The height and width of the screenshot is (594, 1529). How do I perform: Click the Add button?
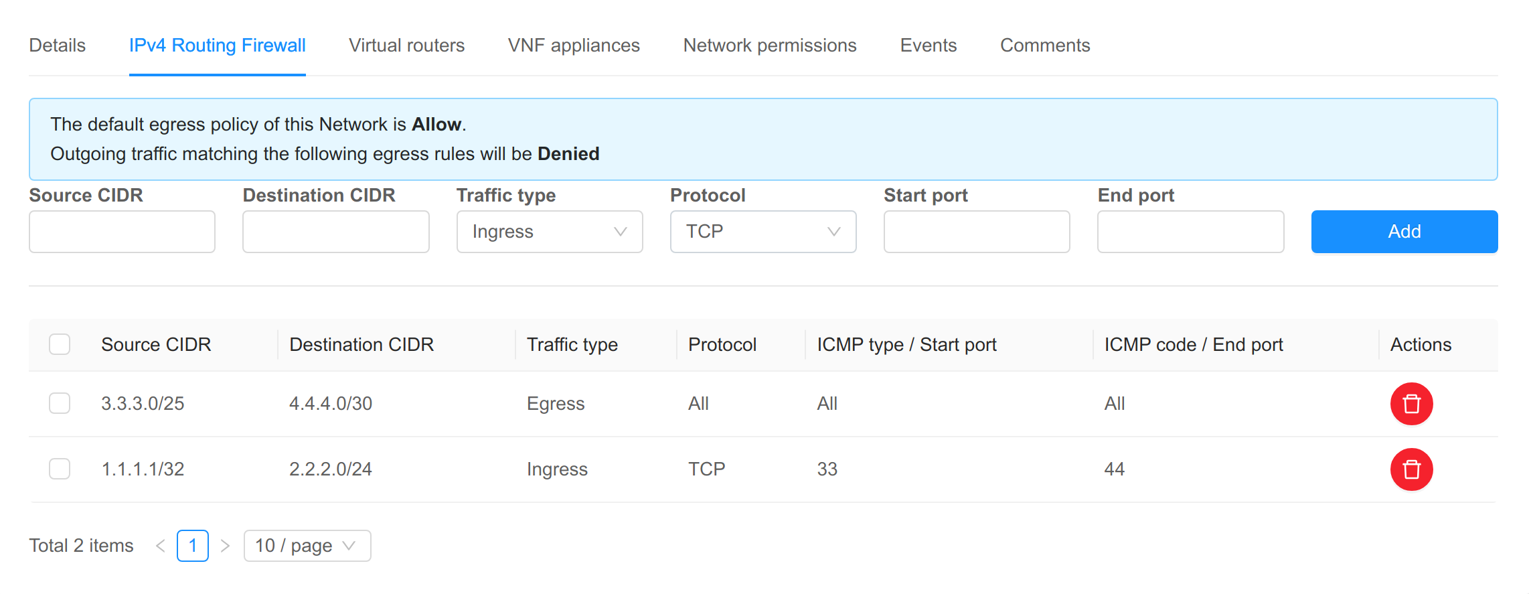(1404, 232)
